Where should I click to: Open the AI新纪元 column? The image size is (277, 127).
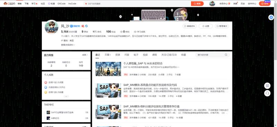[55, 118]
